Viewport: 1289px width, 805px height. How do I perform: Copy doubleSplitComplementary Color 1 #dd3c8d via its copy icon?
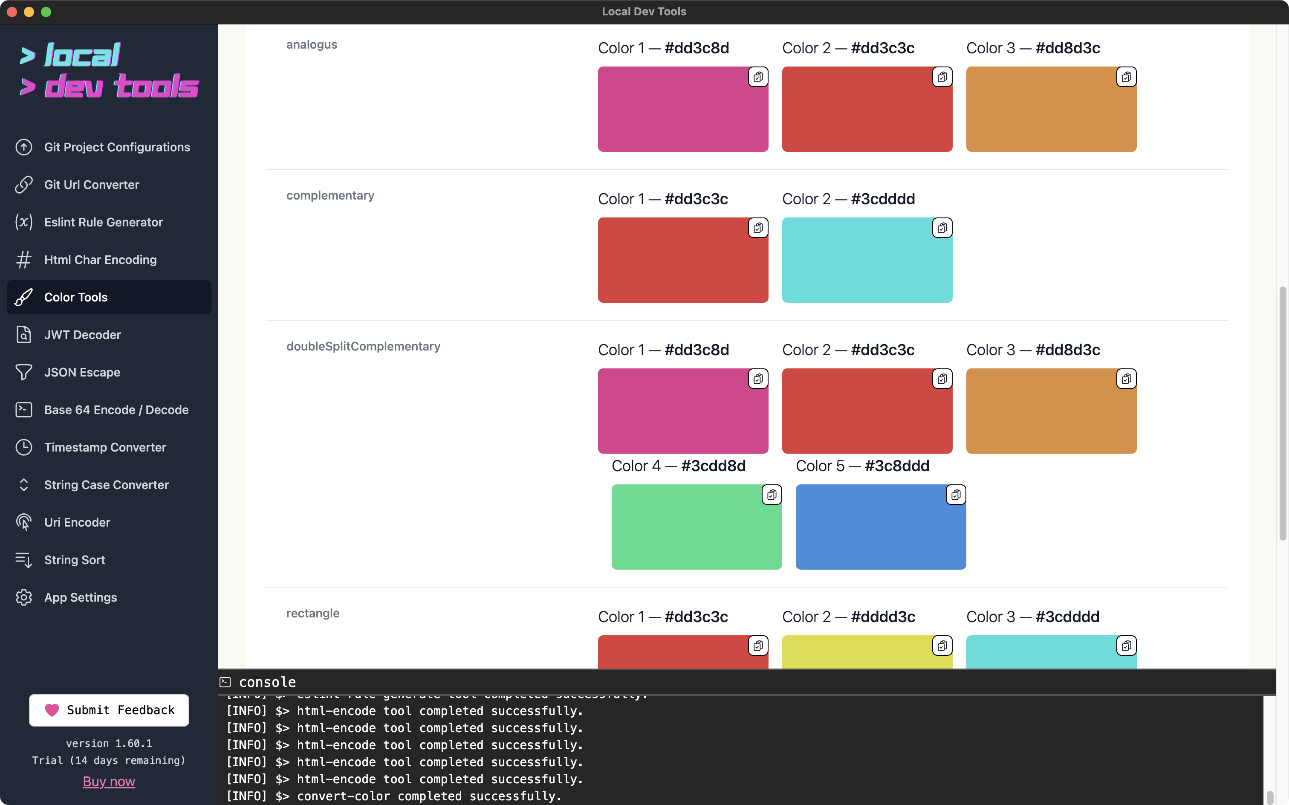click(x=758, y=379)
